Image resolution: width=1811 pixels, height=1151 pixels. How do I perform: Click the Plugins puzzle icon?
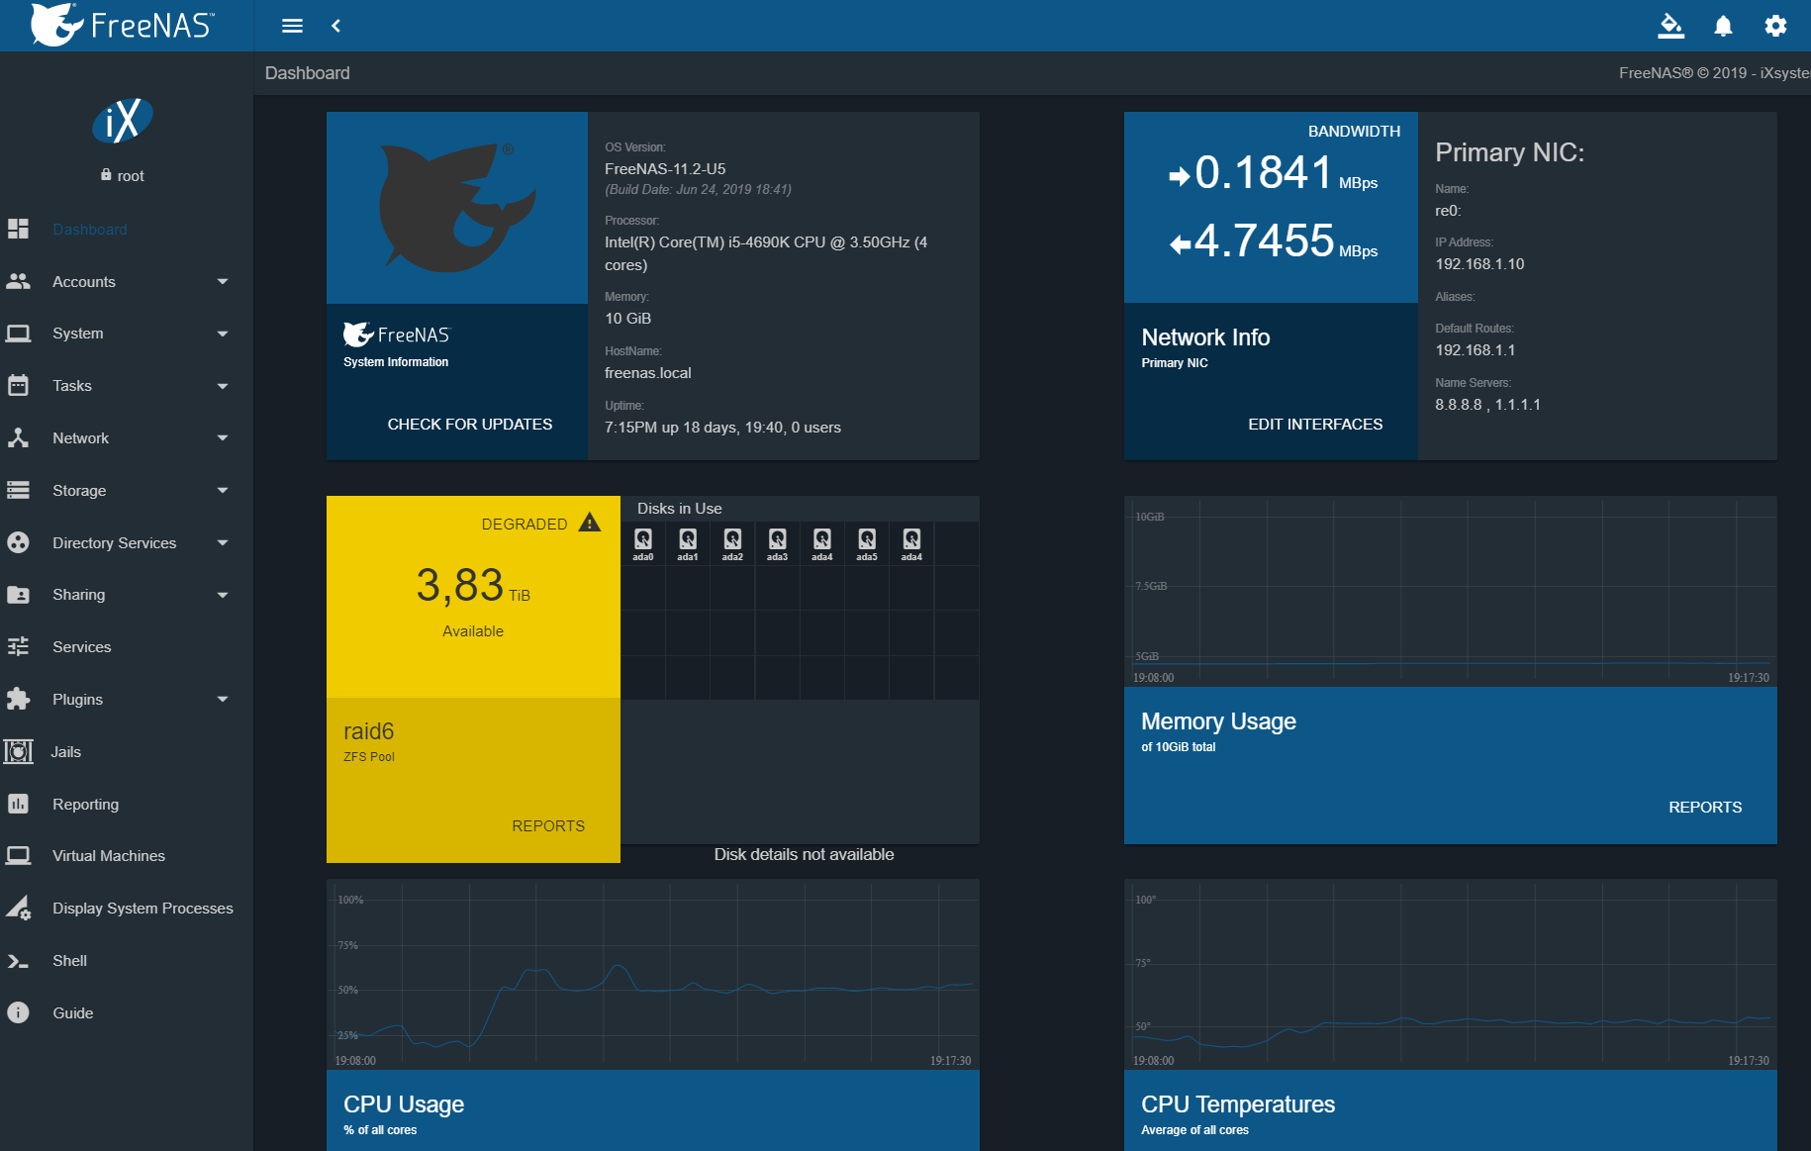coord(18,699)
